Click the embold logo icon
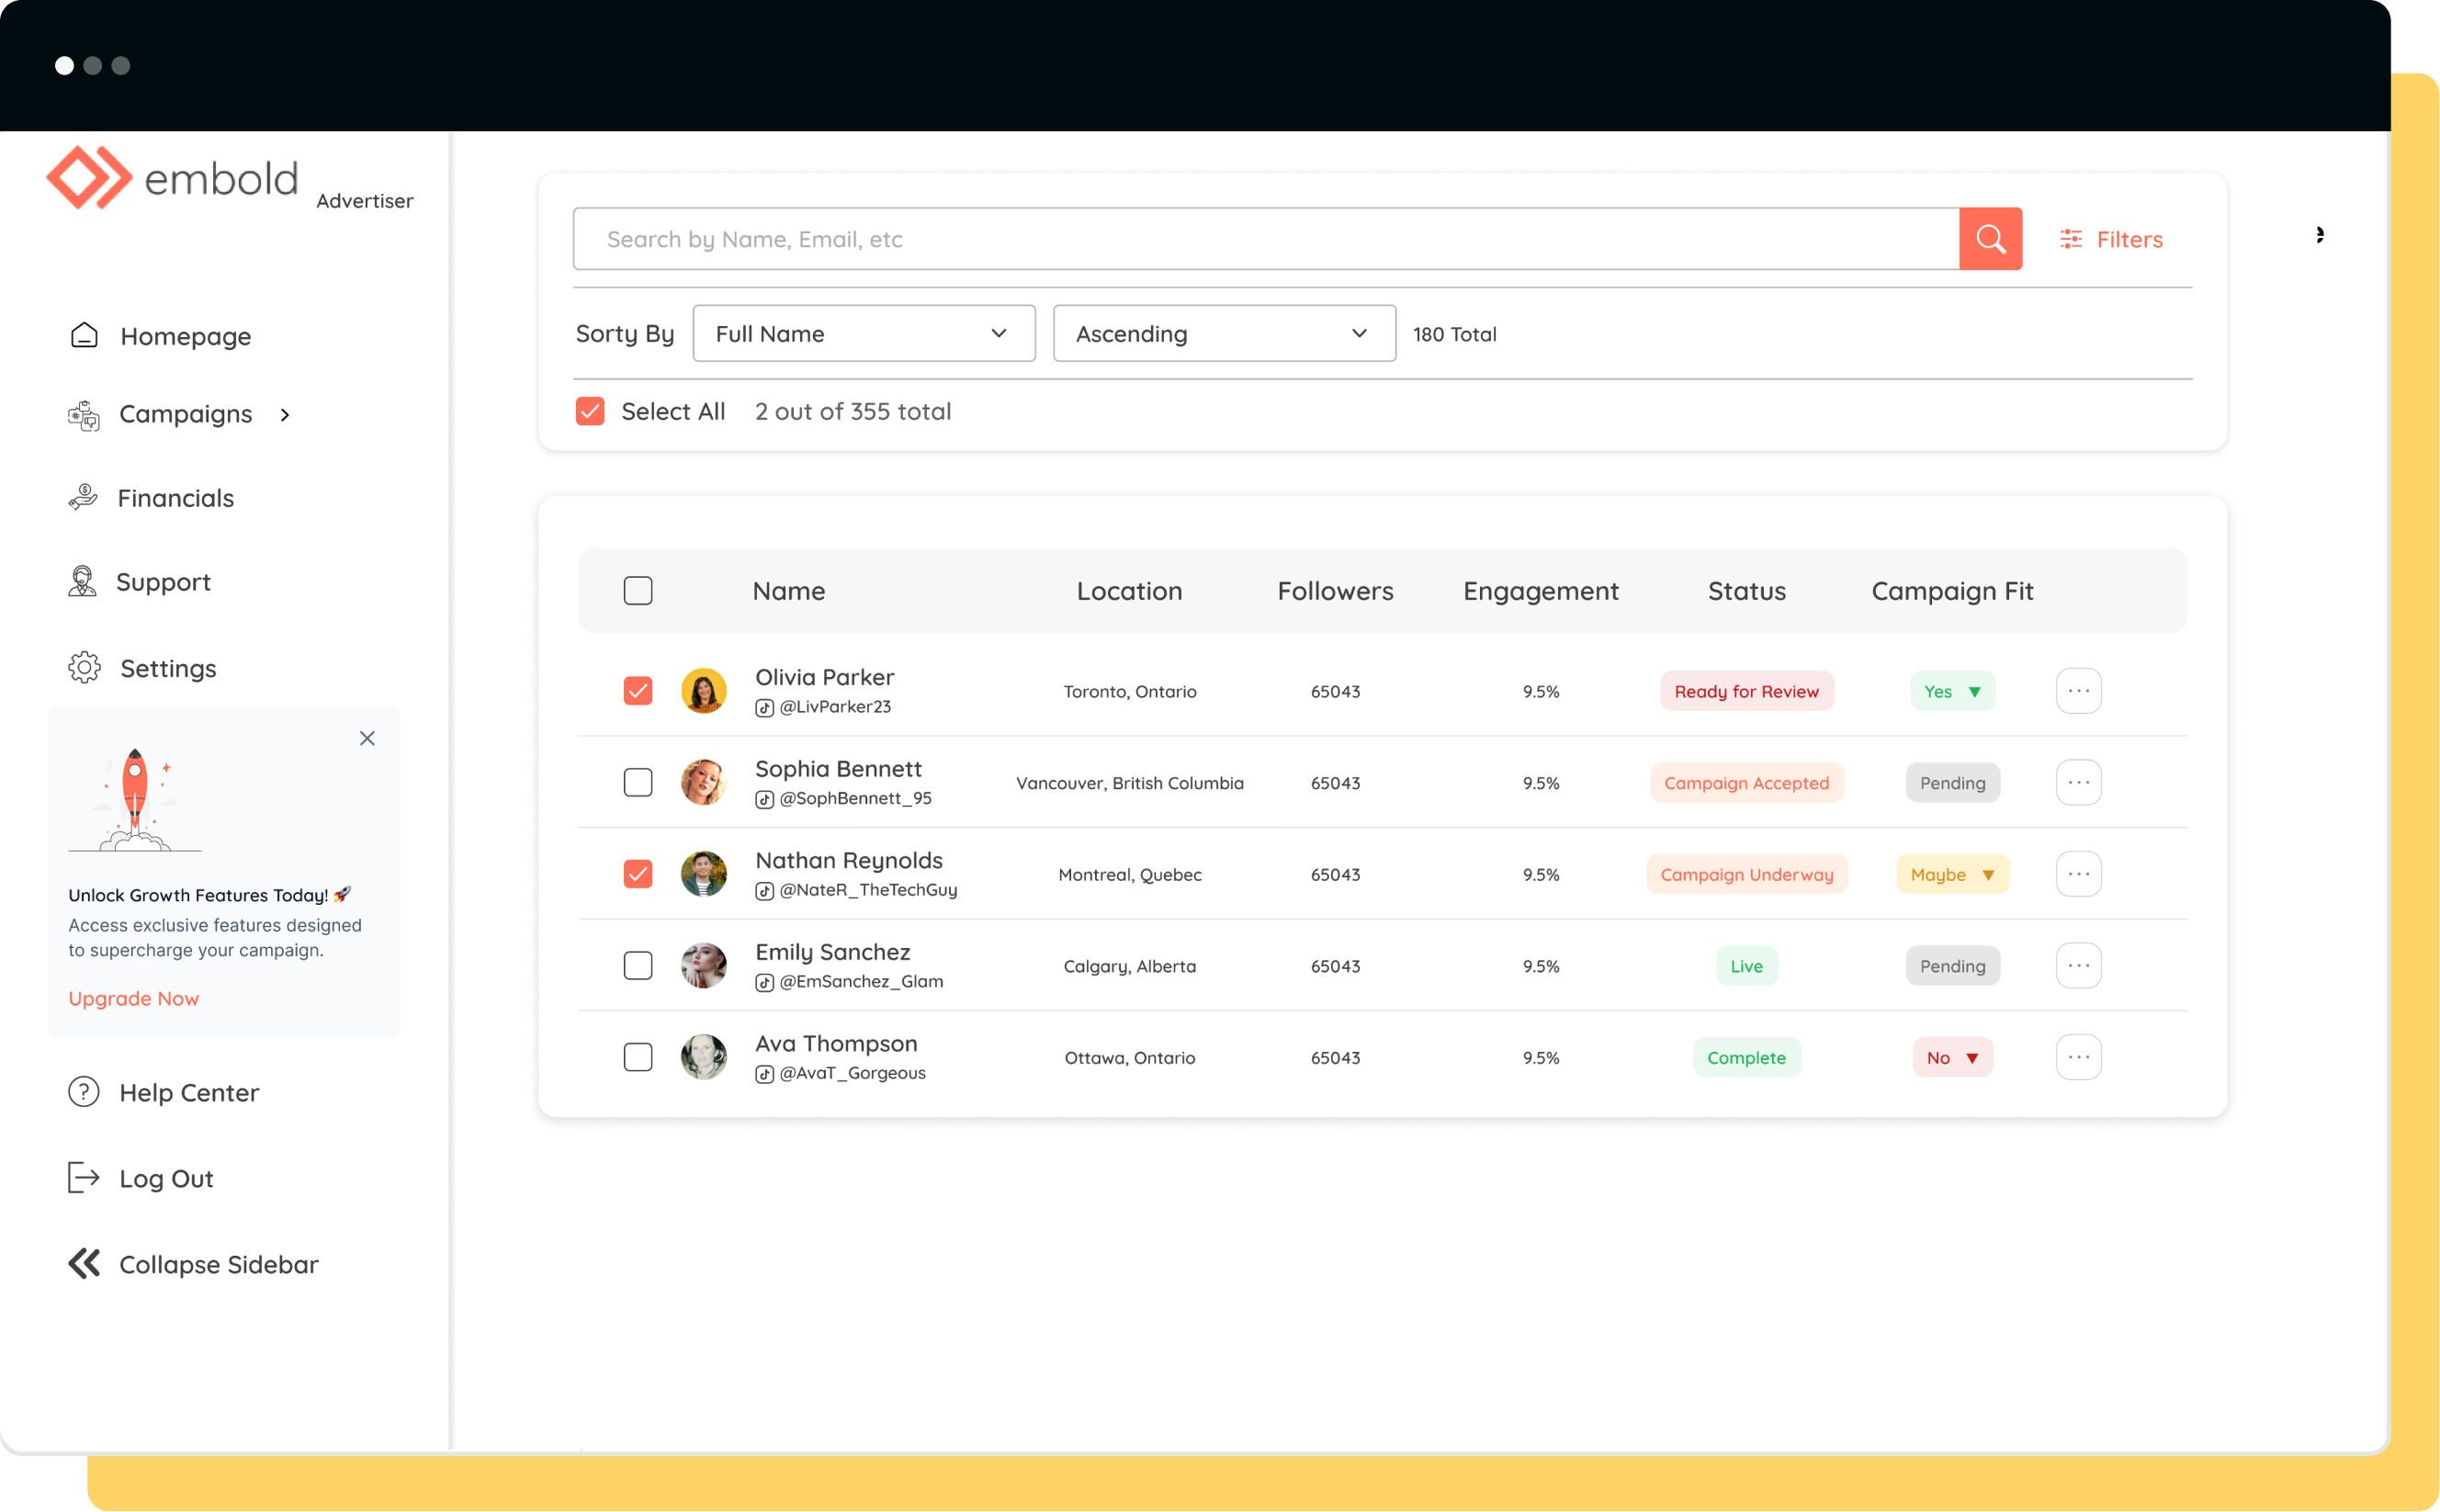The width and height of the screenshot is (2440, 1512). point(89,178)
